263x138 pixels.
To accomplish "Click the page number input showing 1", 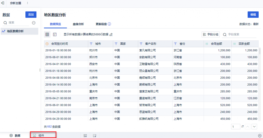I will 236,127.
